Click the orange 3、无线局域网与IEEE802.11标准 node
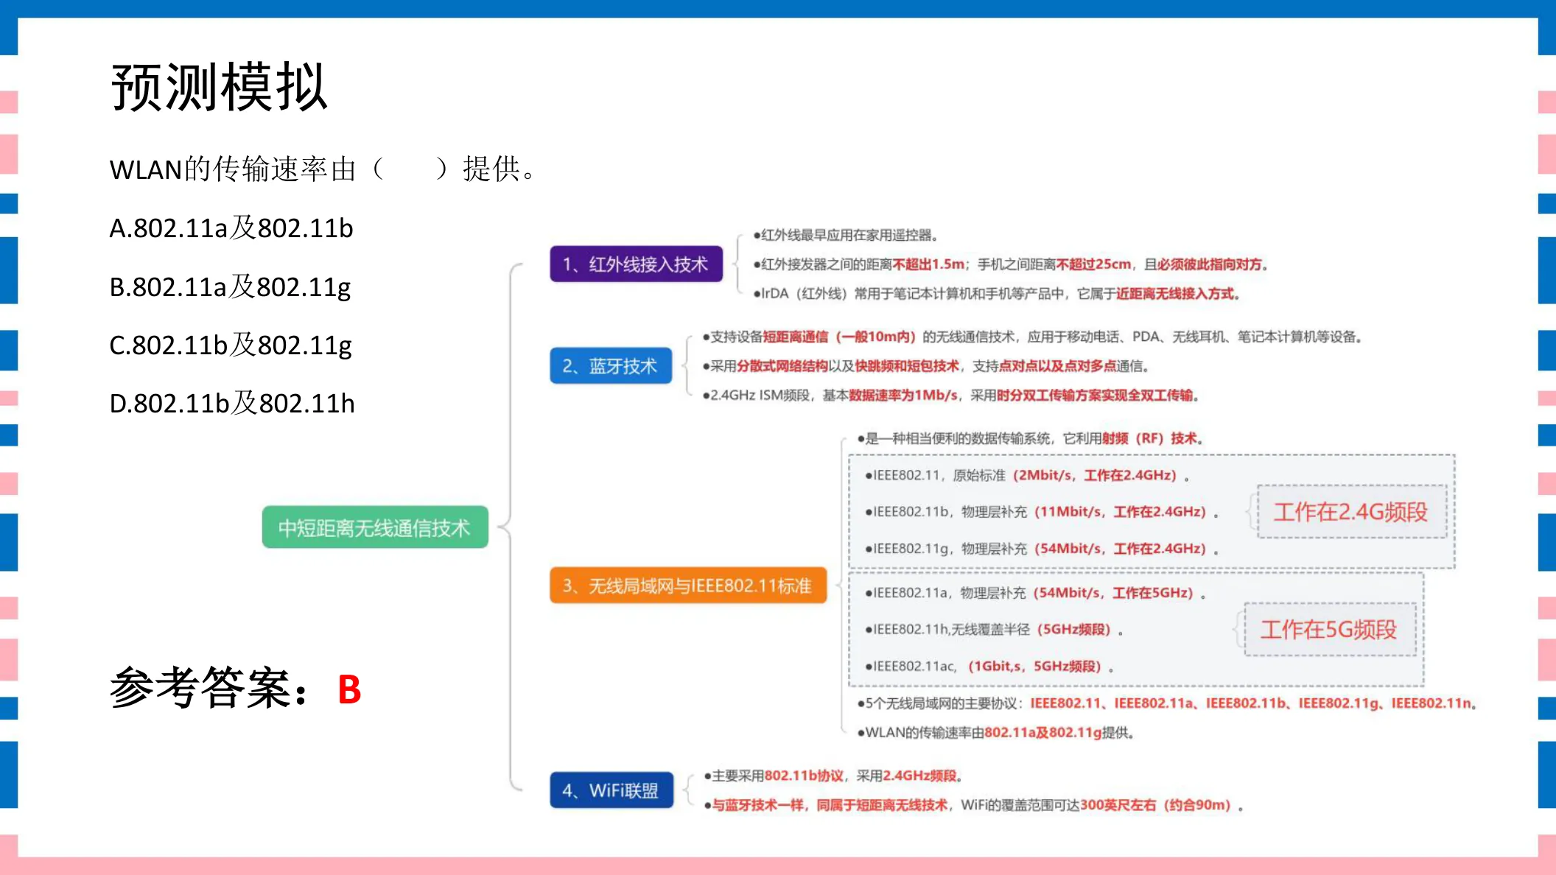 point(688,586)
